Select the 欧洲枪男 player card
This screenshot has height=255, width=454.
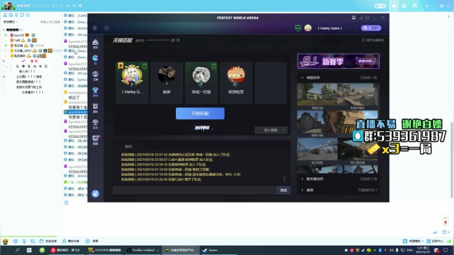[x=236, y=83]
